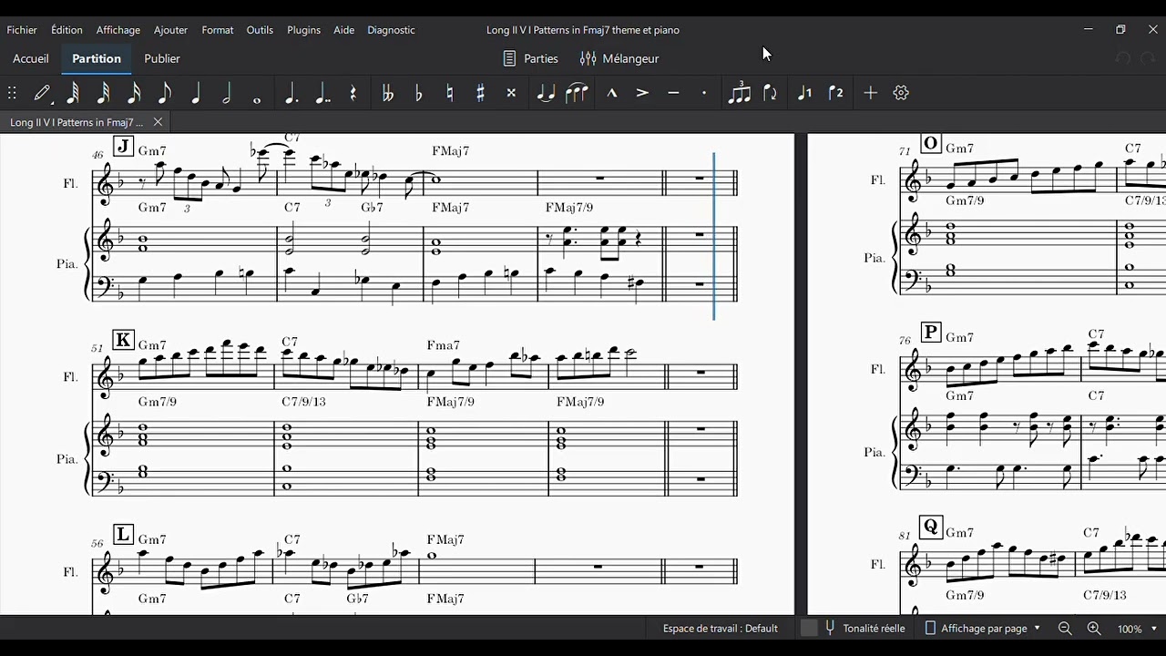Select the eighth note duration
The width and height of the screenshot is (1166, 656).
[x=165, y=93]
